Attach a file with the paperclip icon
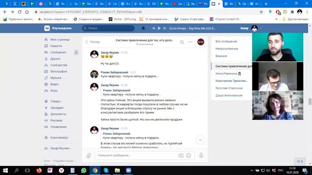The image size is (312, 175). click(x=89, y=156)
